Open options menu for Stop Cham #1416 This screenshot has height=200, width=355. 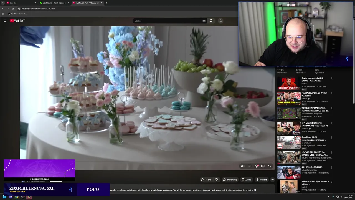(x=332, y=137)
